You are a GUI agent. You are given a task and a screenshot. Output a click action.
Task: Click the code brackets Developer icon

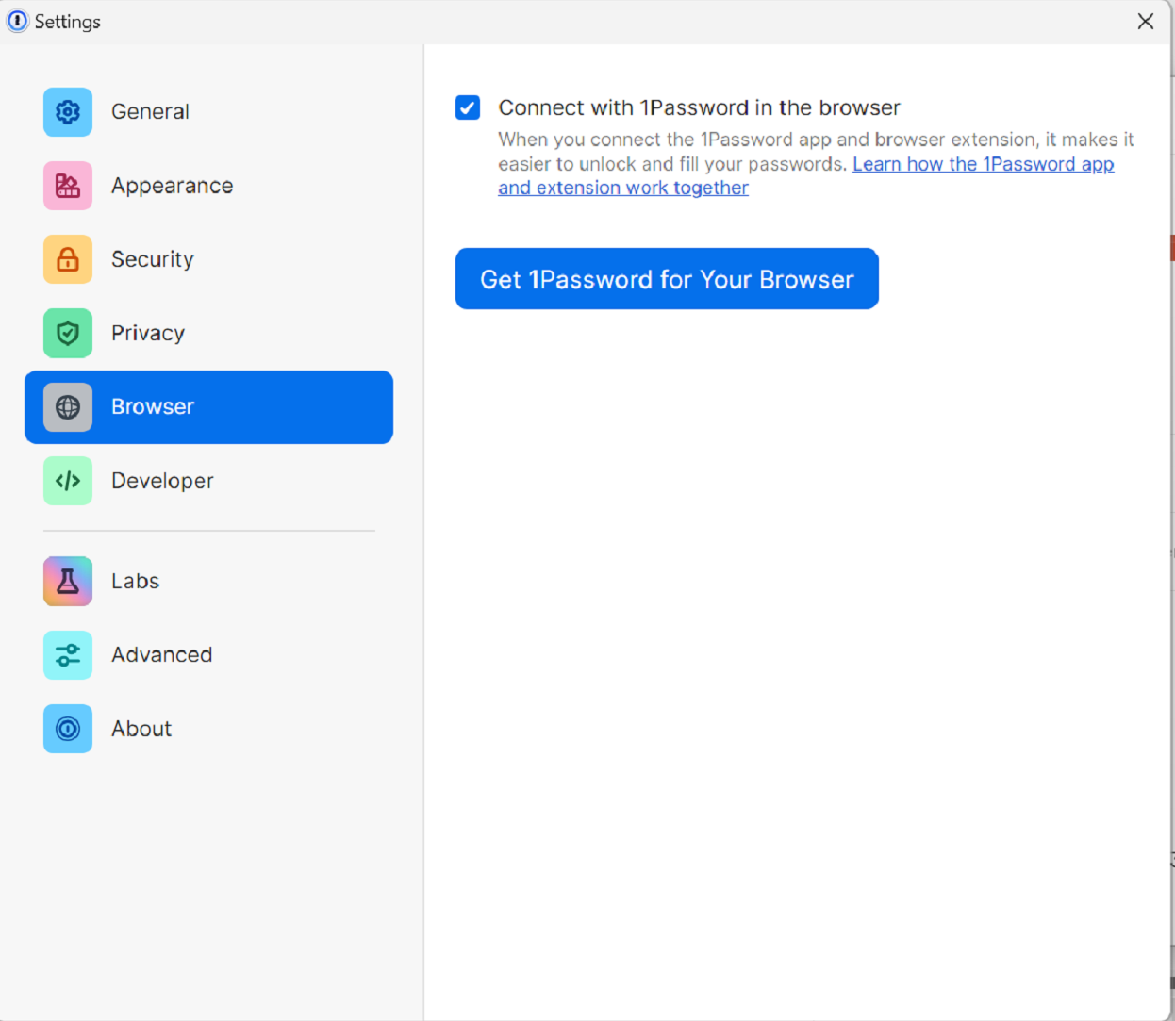pos(68,481)
